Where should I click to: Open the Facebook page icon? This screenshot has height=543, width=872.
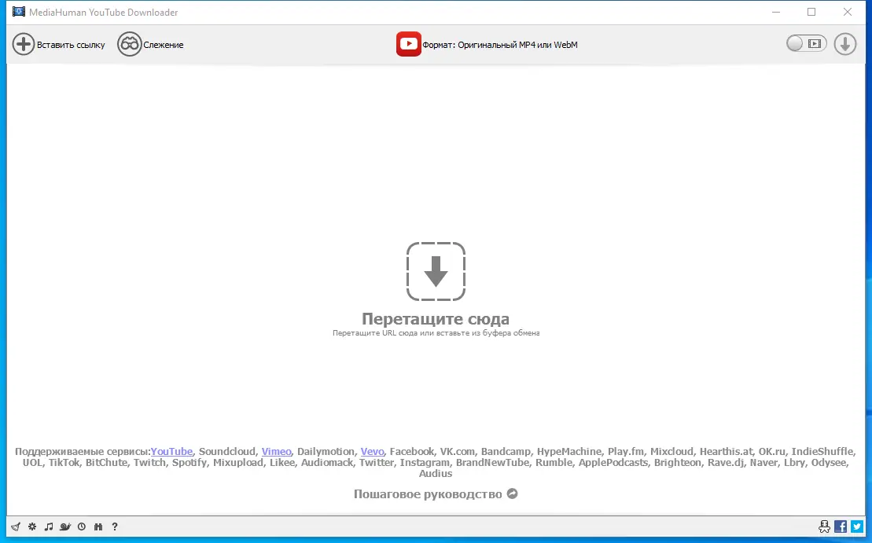click(841, 526)
